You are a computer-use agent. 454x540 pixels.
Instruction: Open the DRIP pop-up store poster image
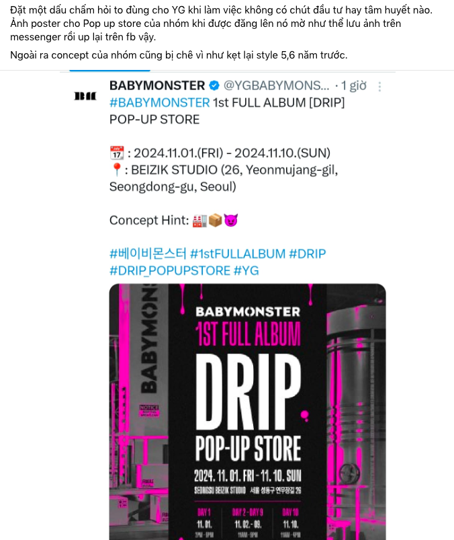248,412
